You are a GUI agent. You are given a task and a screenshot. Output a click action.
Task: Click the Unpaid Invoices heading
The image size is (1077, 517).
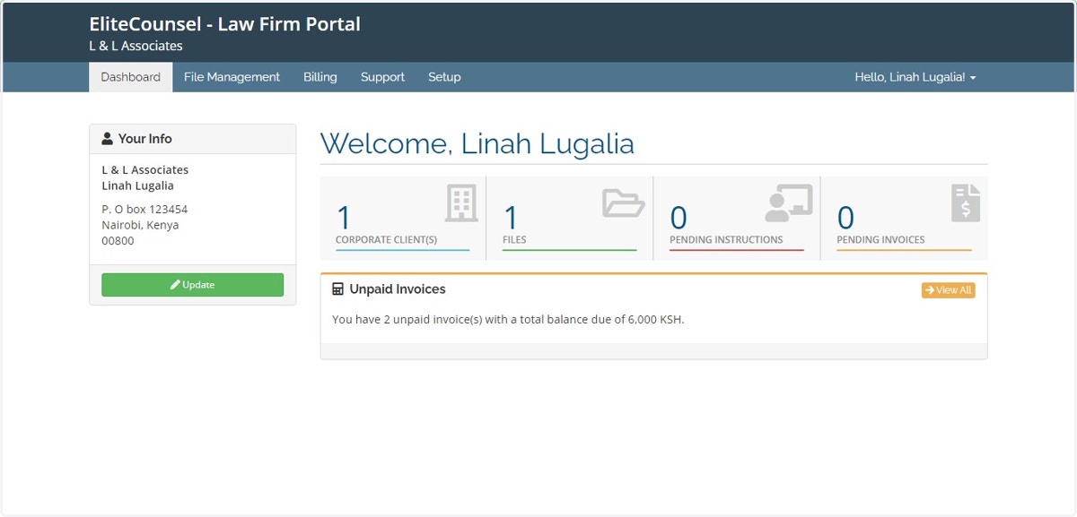(398, 289)
